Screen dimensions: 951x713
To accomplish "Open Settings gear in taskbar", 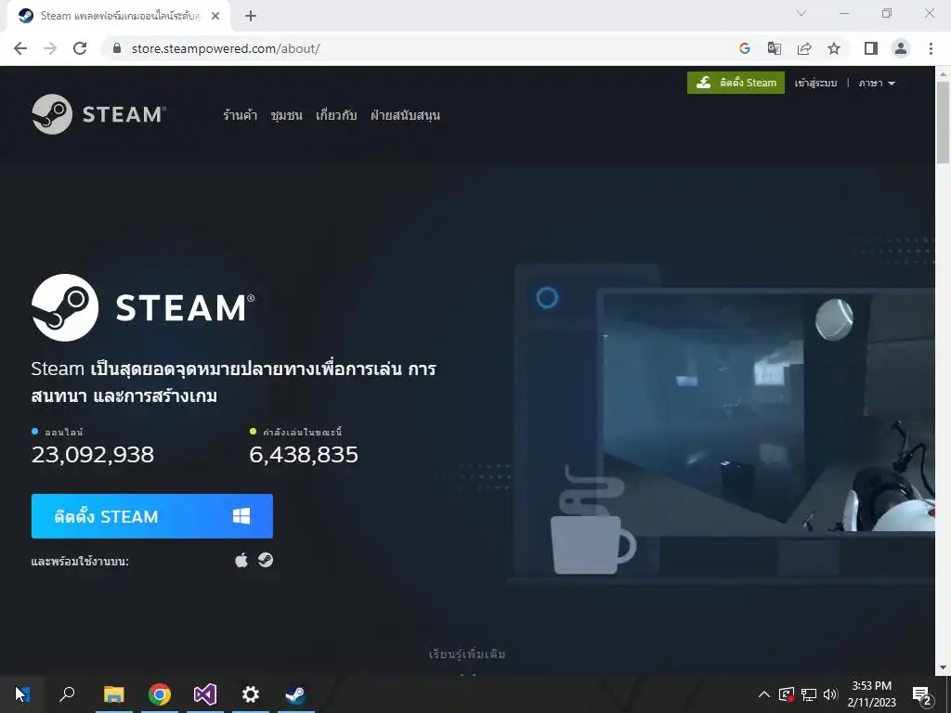I will tap(251, 694).
